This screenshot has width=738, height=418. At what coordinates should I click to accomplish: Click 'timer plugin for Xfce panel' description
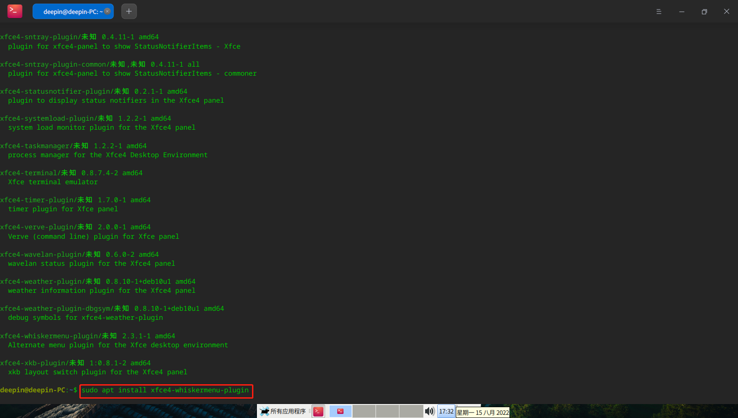click(x=63, y=209)
